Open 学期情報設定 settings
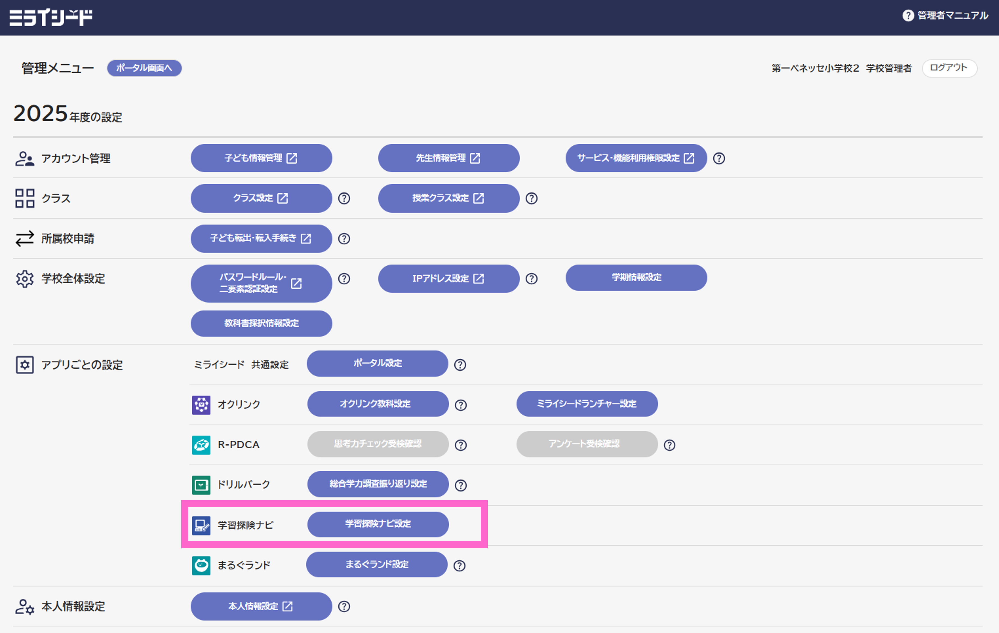999x633 pixels. 636,277
